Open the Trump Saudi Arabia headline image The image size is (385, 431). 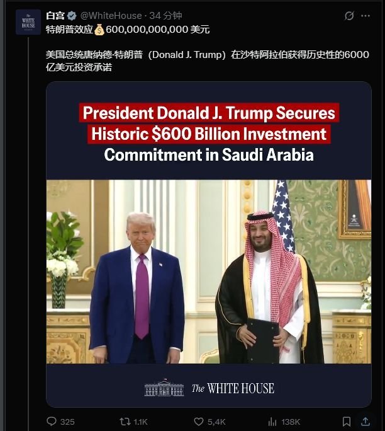pyautogui.click(x=209, y=244)
